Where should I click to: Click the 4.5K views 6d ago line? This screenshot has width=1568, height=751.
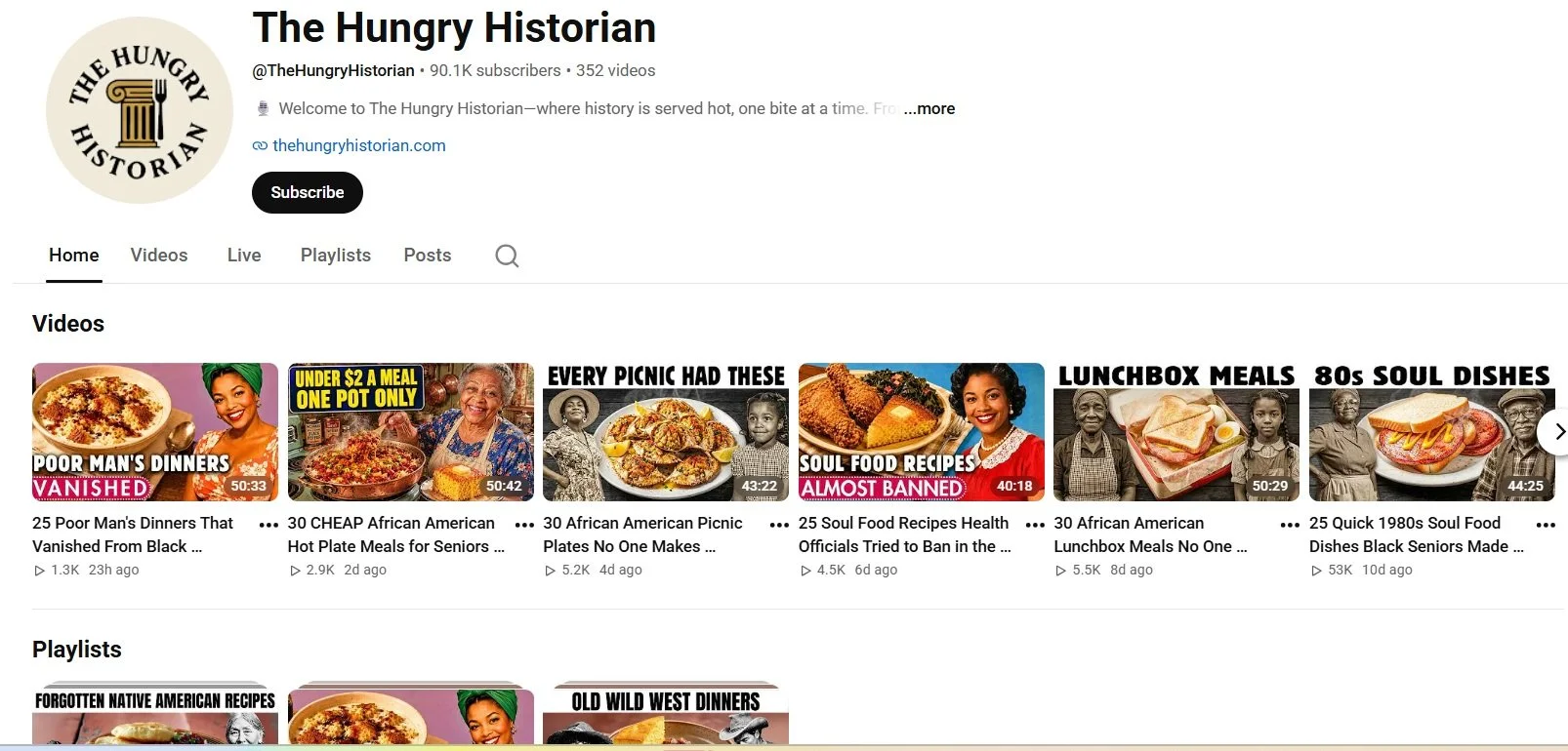click(848, 570)
